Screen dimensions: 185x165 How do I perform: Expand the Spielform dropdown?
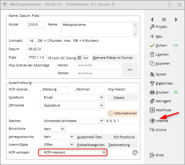[102, 98]
